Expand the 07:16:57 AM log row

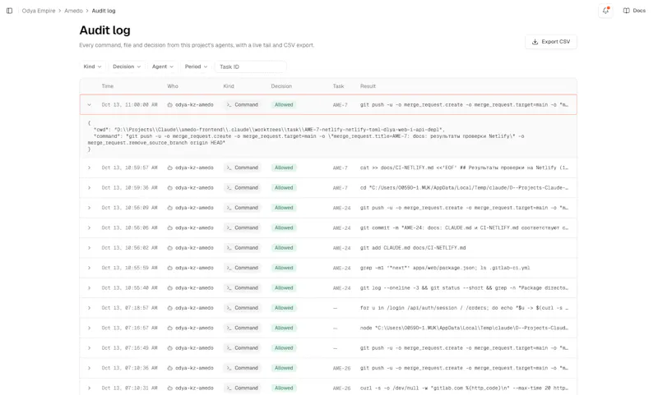click(90, 328)
